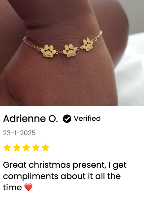This screenshot has width=144, height=199.
Task: Open the bracelet review photo
Action: [x=72, y=53]
